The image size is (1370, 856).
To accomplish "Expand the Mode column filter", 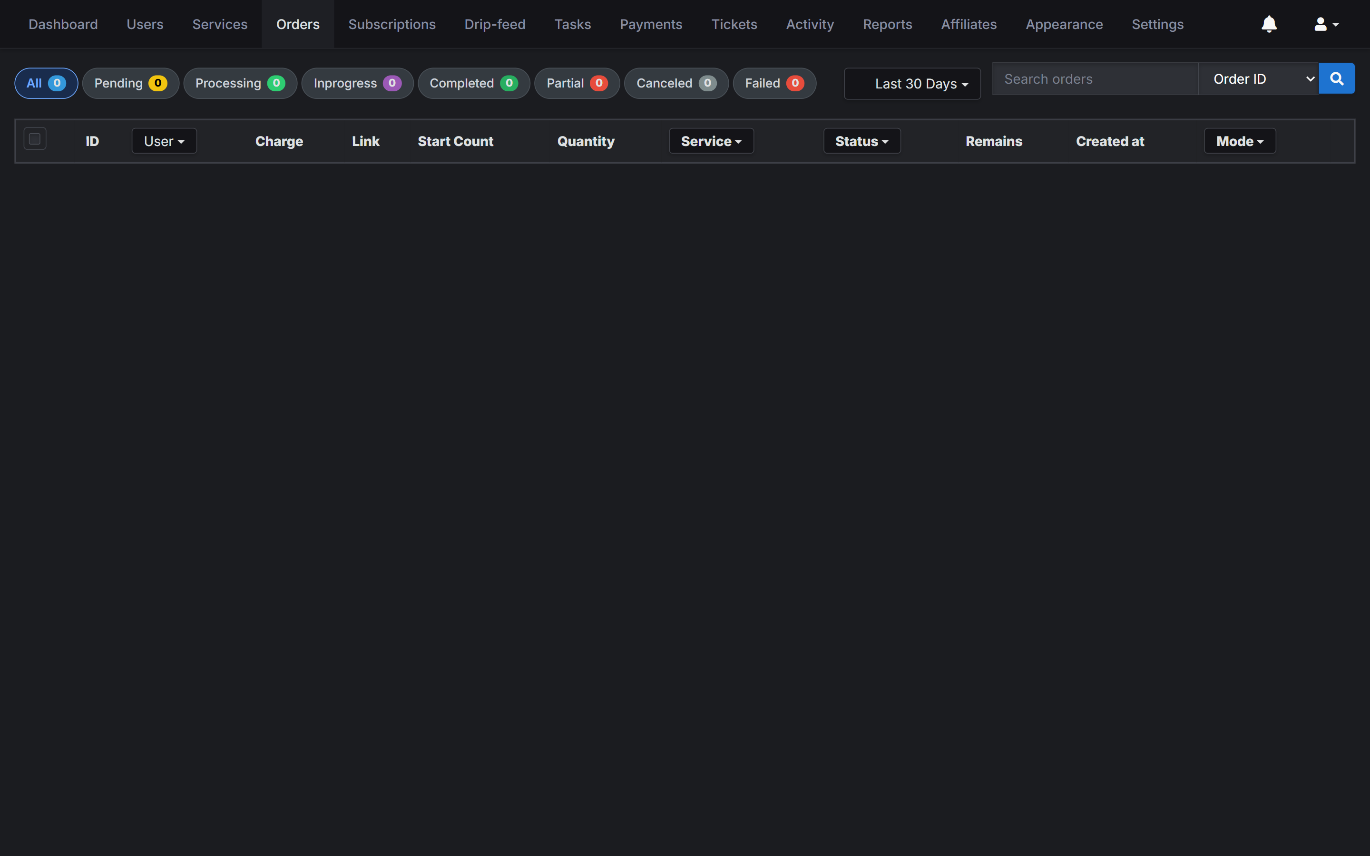I will [x=1240, y=141].
